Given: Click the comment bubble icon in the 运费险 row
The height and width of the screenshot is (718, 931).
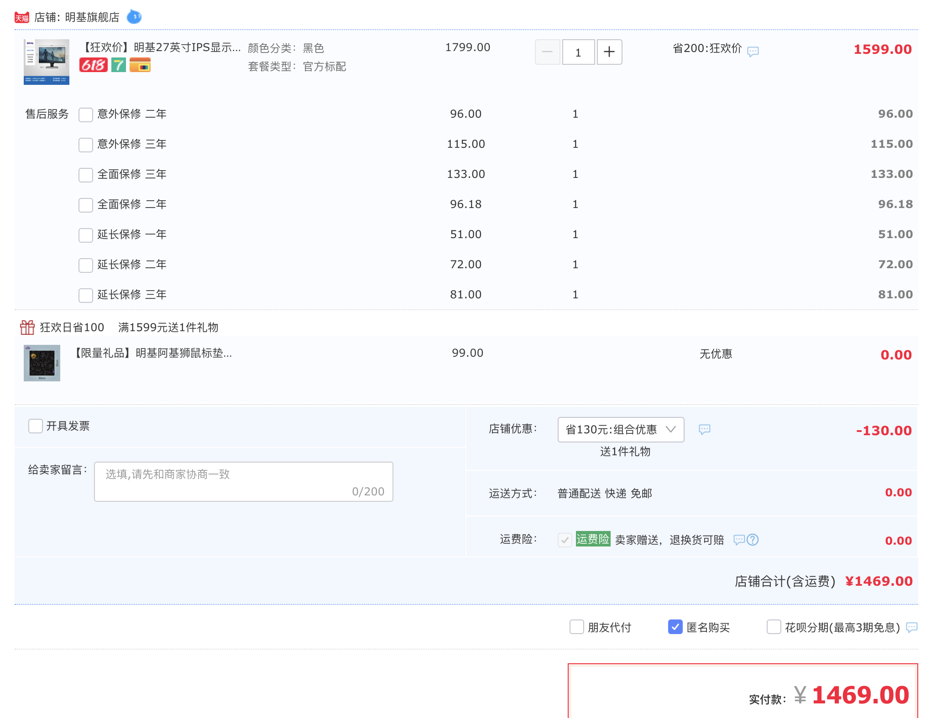Looking at the screenshot, I should [739, 540].
